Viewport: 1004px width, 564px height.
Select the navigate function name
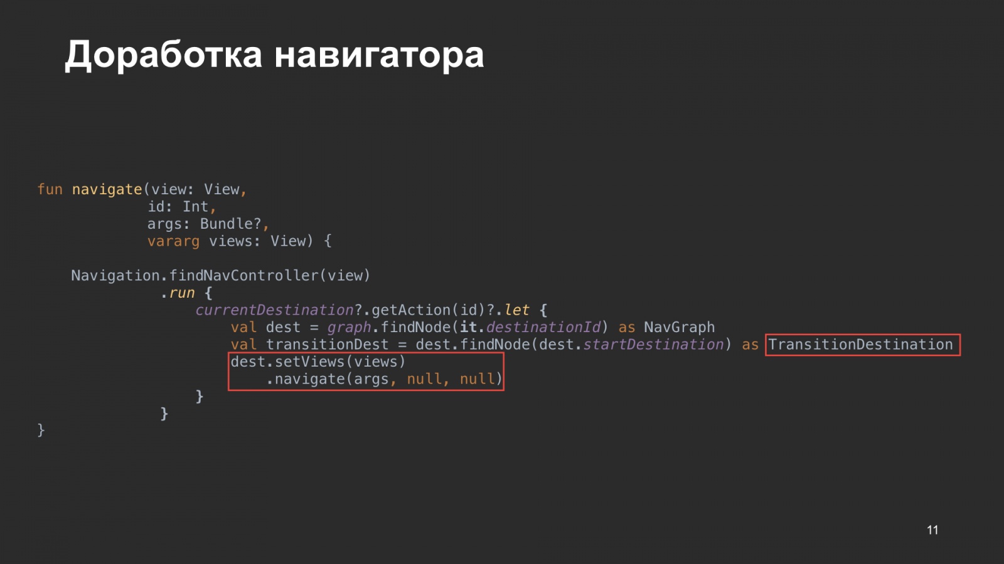pyautogui.click(x=107, y=189)
